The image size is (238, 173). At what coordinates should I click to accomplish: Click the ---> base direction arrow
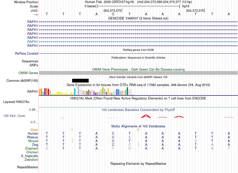coord(35,14)
